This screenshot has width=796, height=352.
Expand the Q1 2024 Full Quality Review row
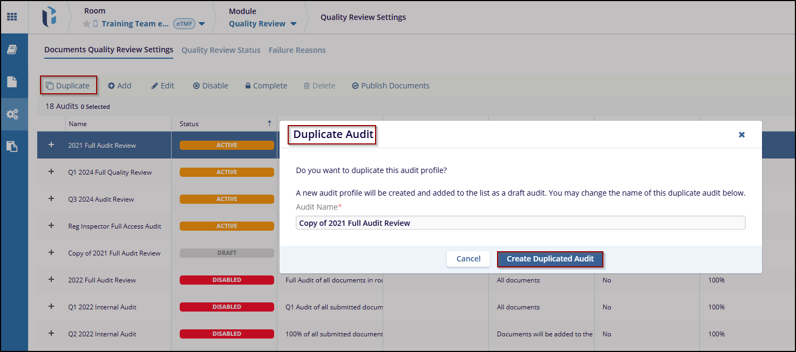pos(51,172)
